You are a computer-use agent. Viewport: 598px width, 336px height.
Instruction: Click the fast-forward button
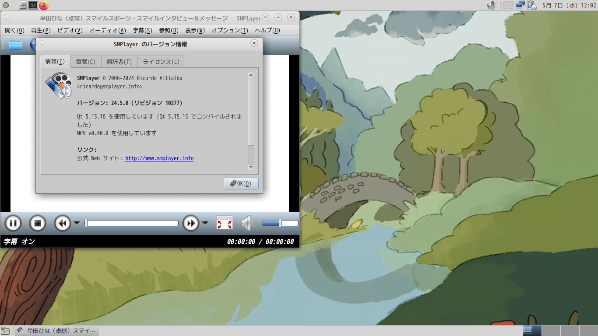click(x=191, y=224)
